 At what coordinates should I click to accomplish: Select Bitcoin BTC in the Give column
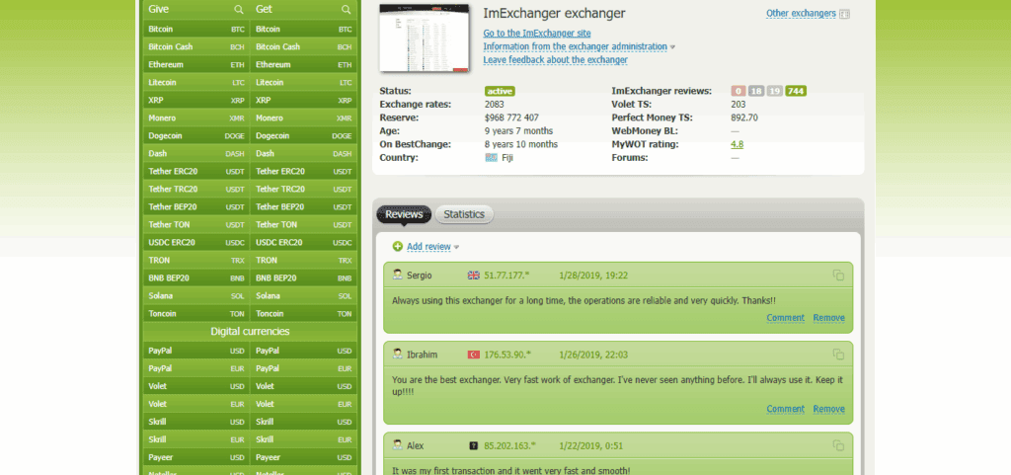pyautogui.click(x=196, y=29)
